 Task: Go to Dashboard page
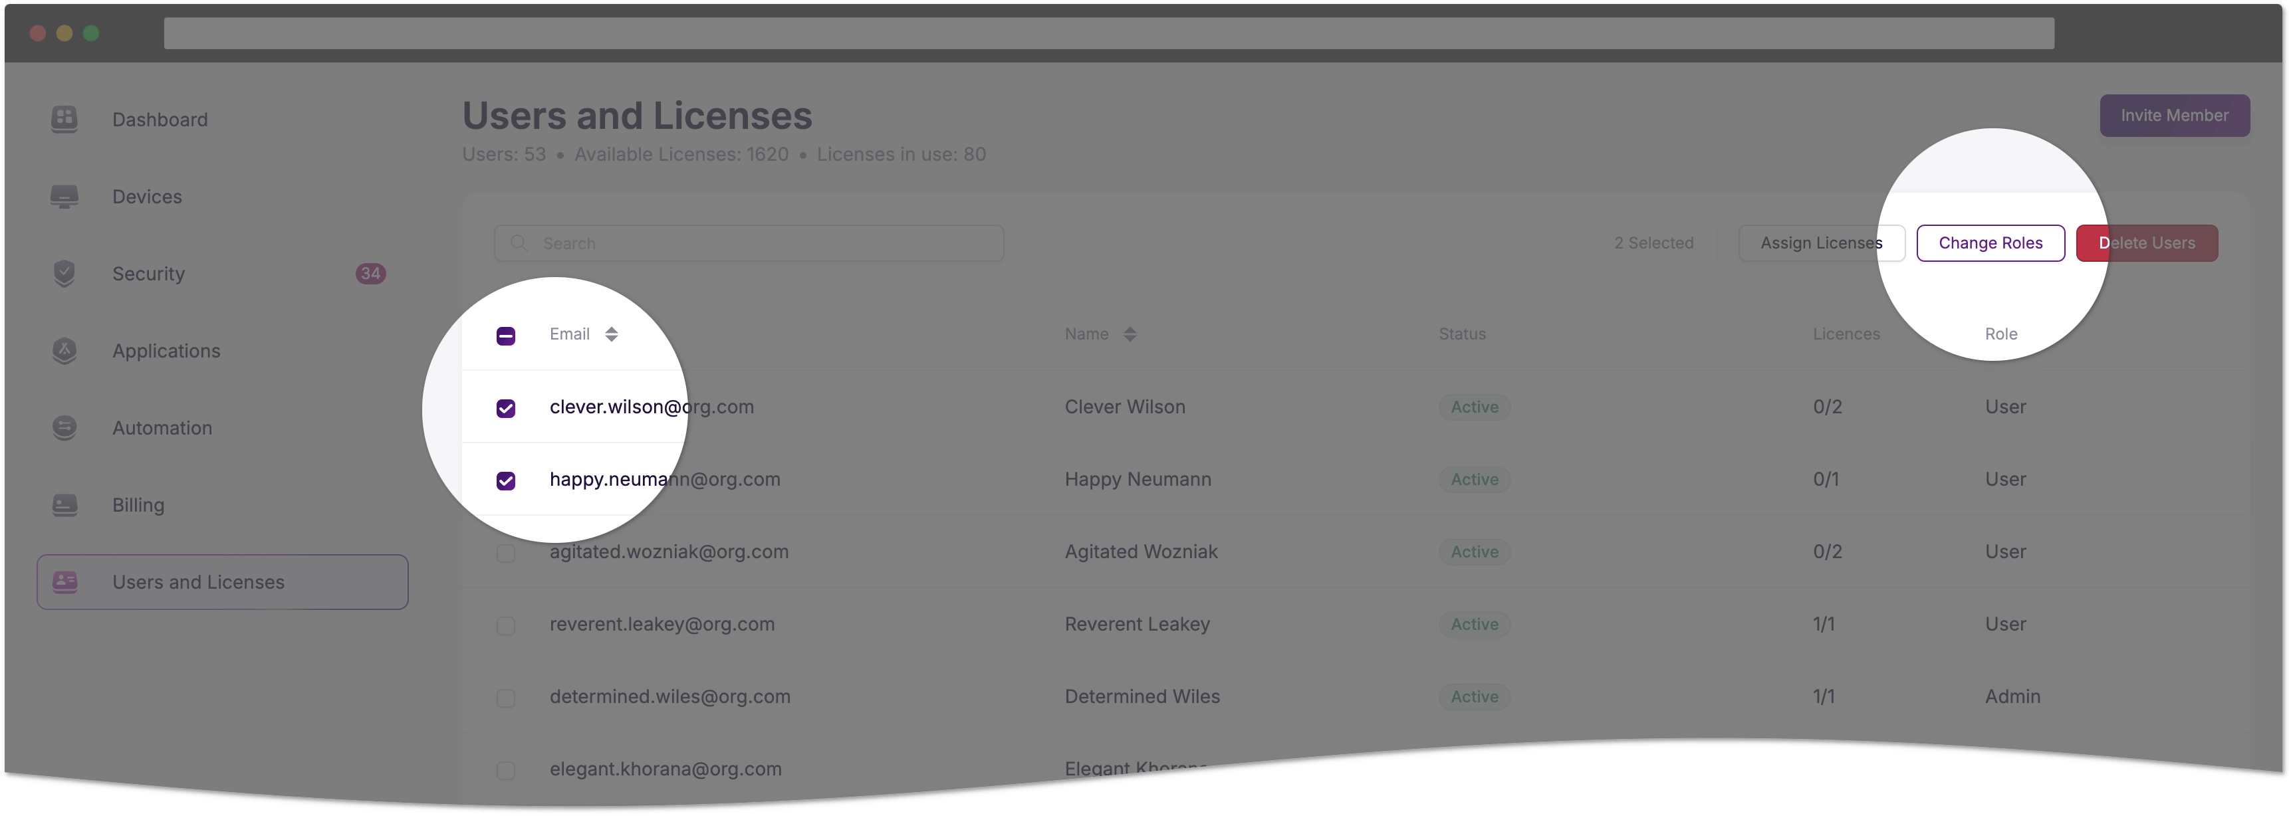[x=159, y=119]
